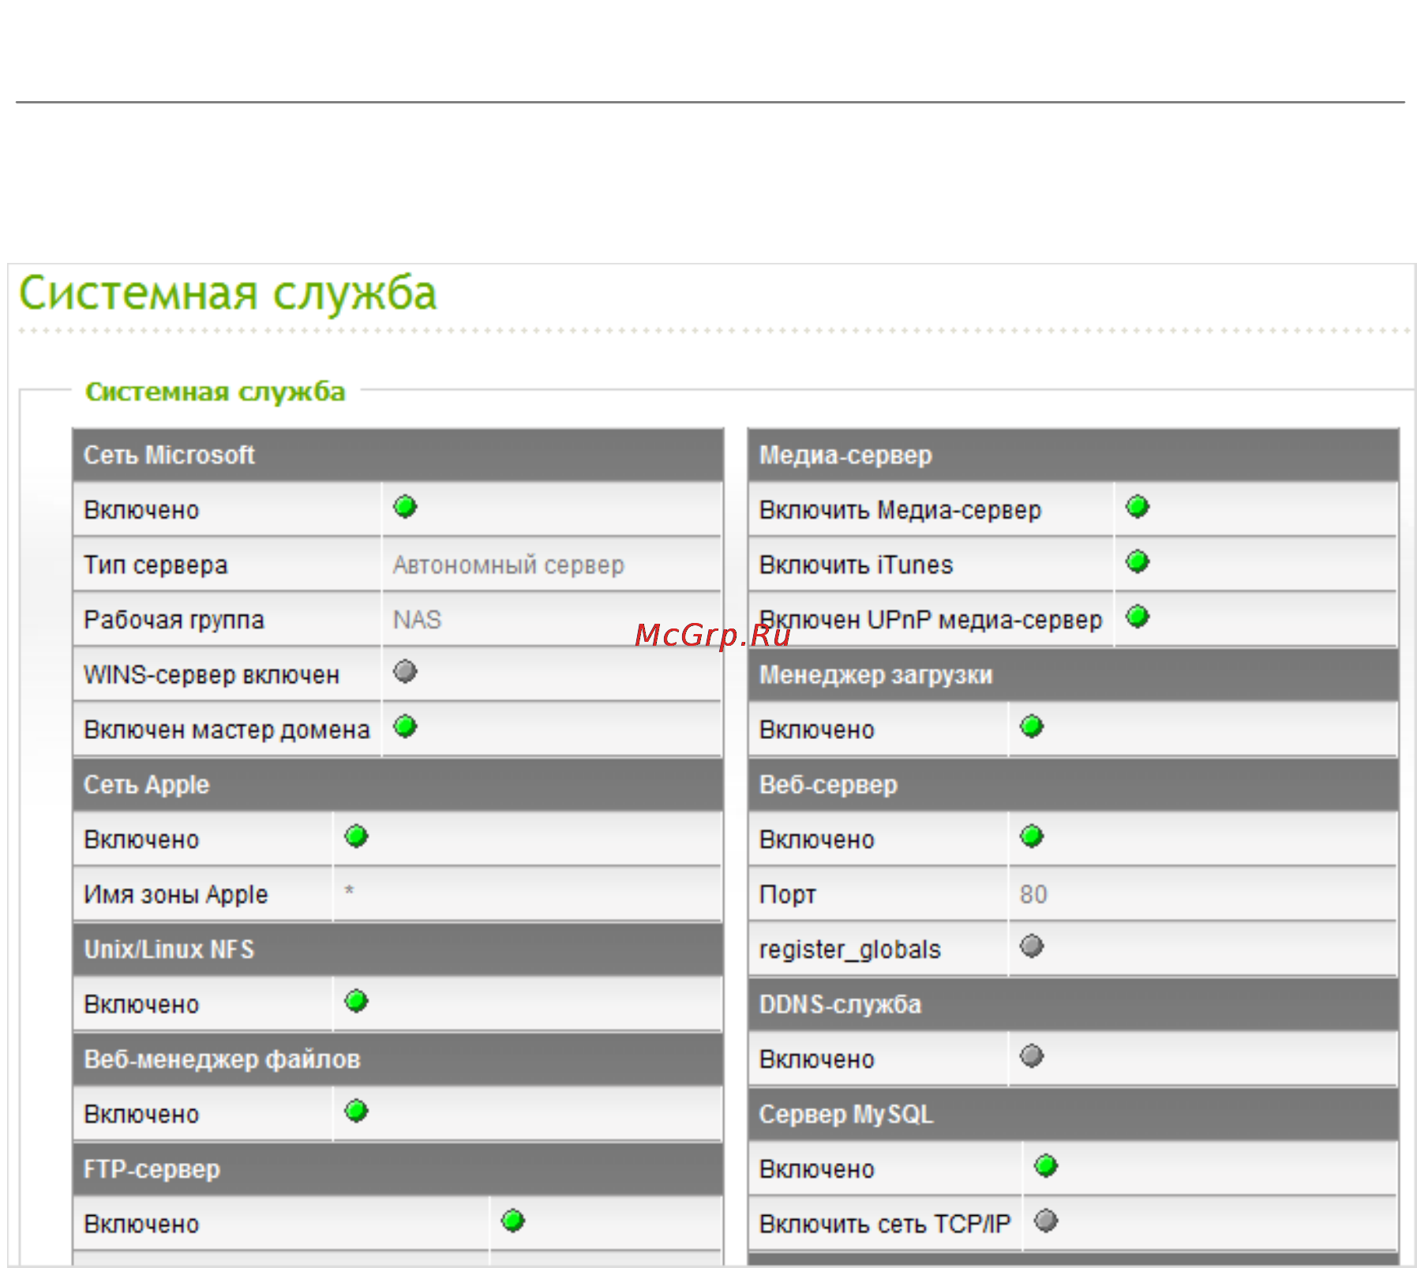Click green status light for Сеть Microsoft Включено
Image resolution: width=1417 pixels, height=1268 pixels.
point(405,506)
